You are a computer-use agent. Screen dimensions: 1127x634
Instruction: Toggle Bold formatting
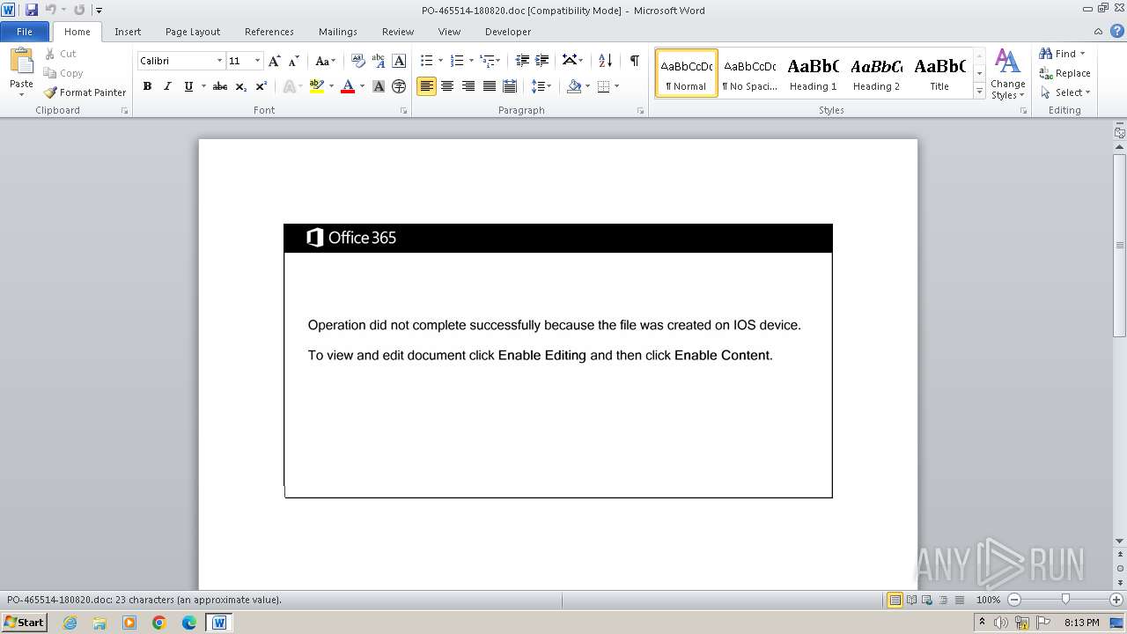147,86
